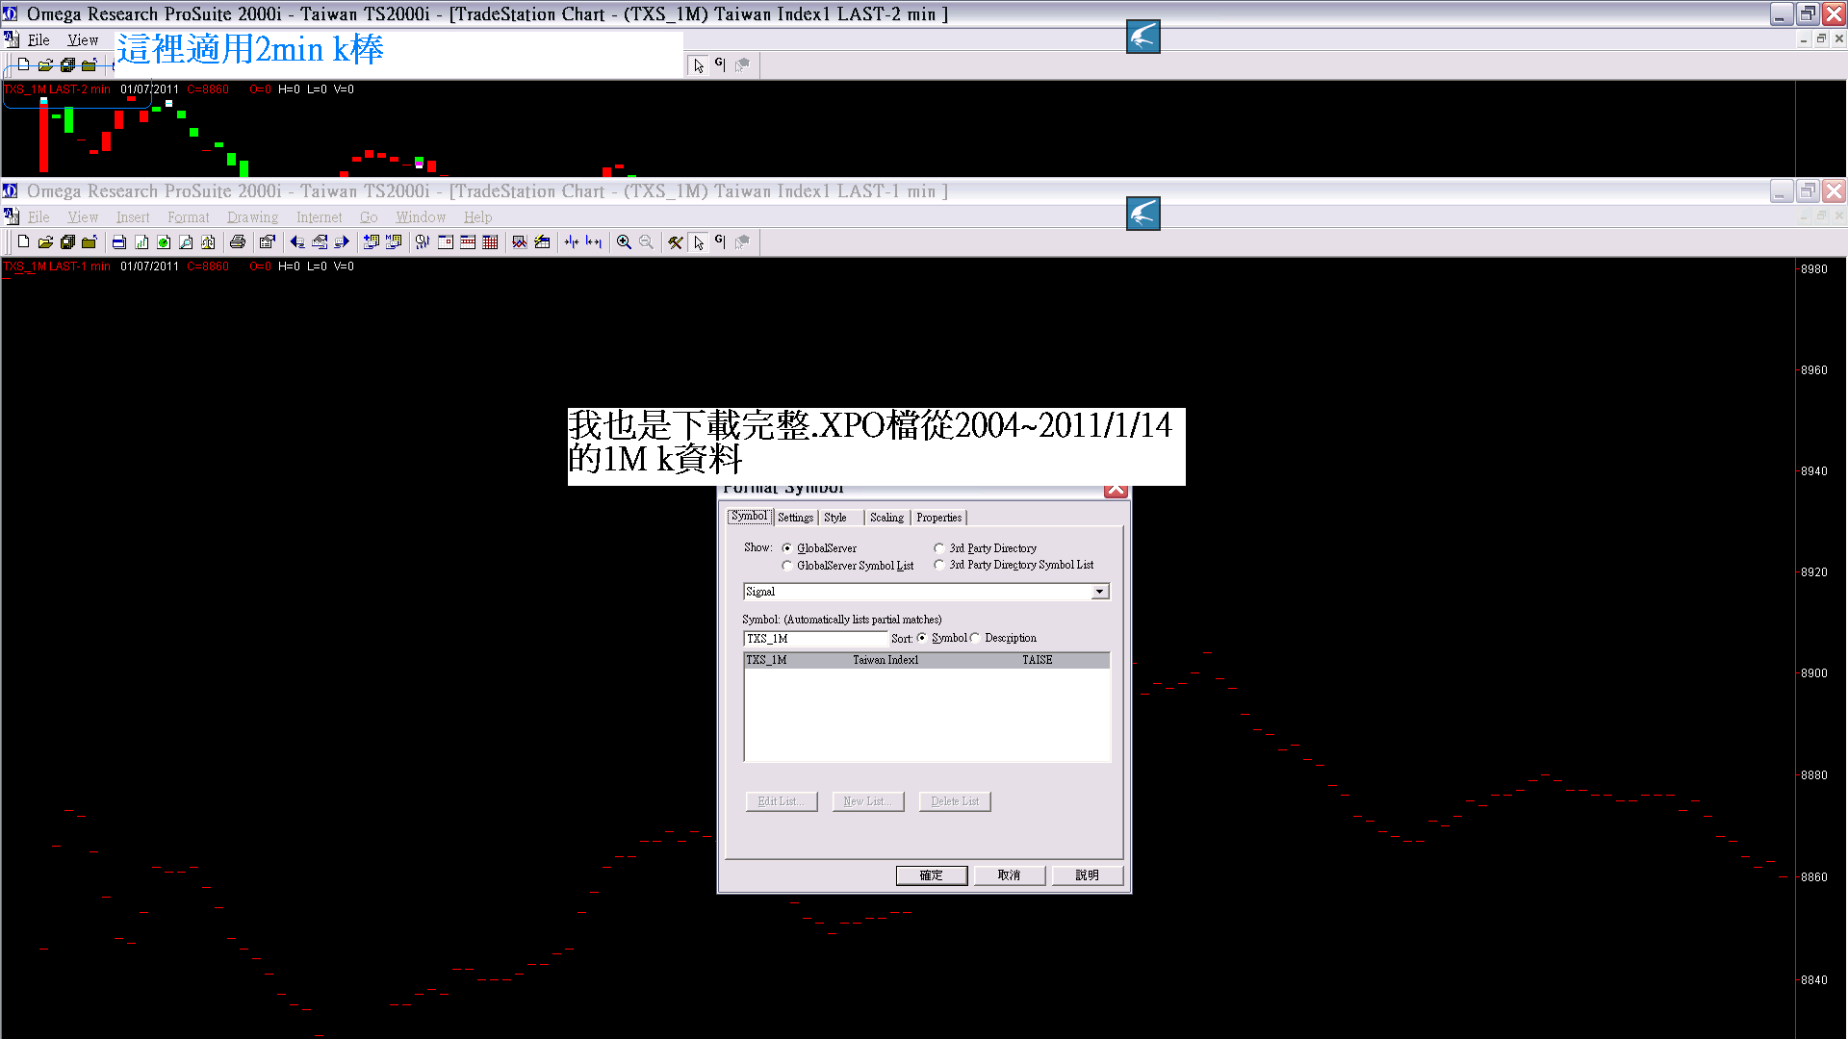
Task: Click the bird logo icon in 2 min window
Action: click(1142, 37)
